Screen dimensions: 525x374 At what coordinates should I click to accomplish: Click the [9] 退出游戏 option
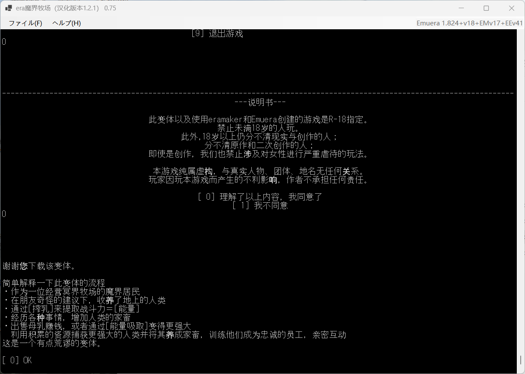217,34
